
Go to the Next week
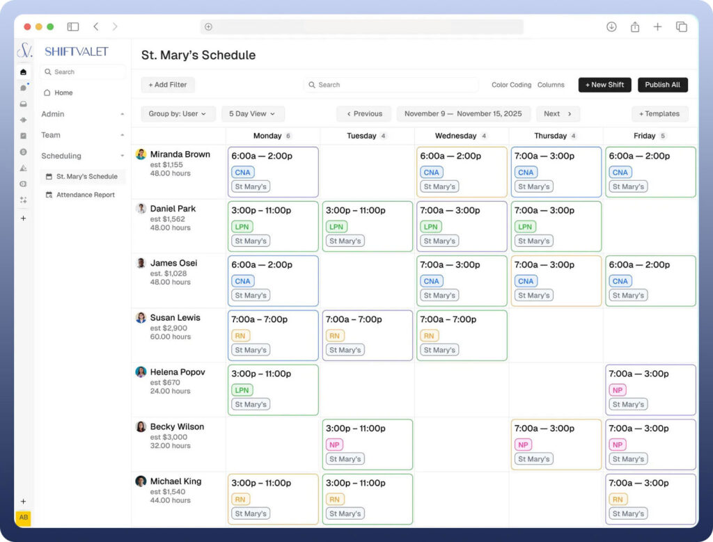point(558,114)
